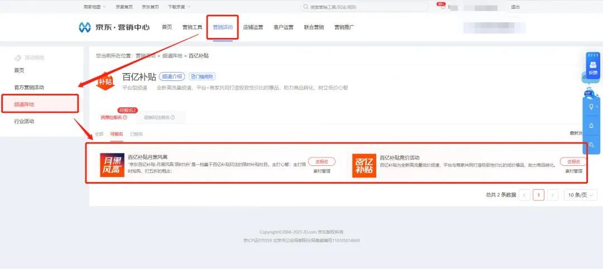Open 素材管理 for 百亿补贴竞价活动

574,171
